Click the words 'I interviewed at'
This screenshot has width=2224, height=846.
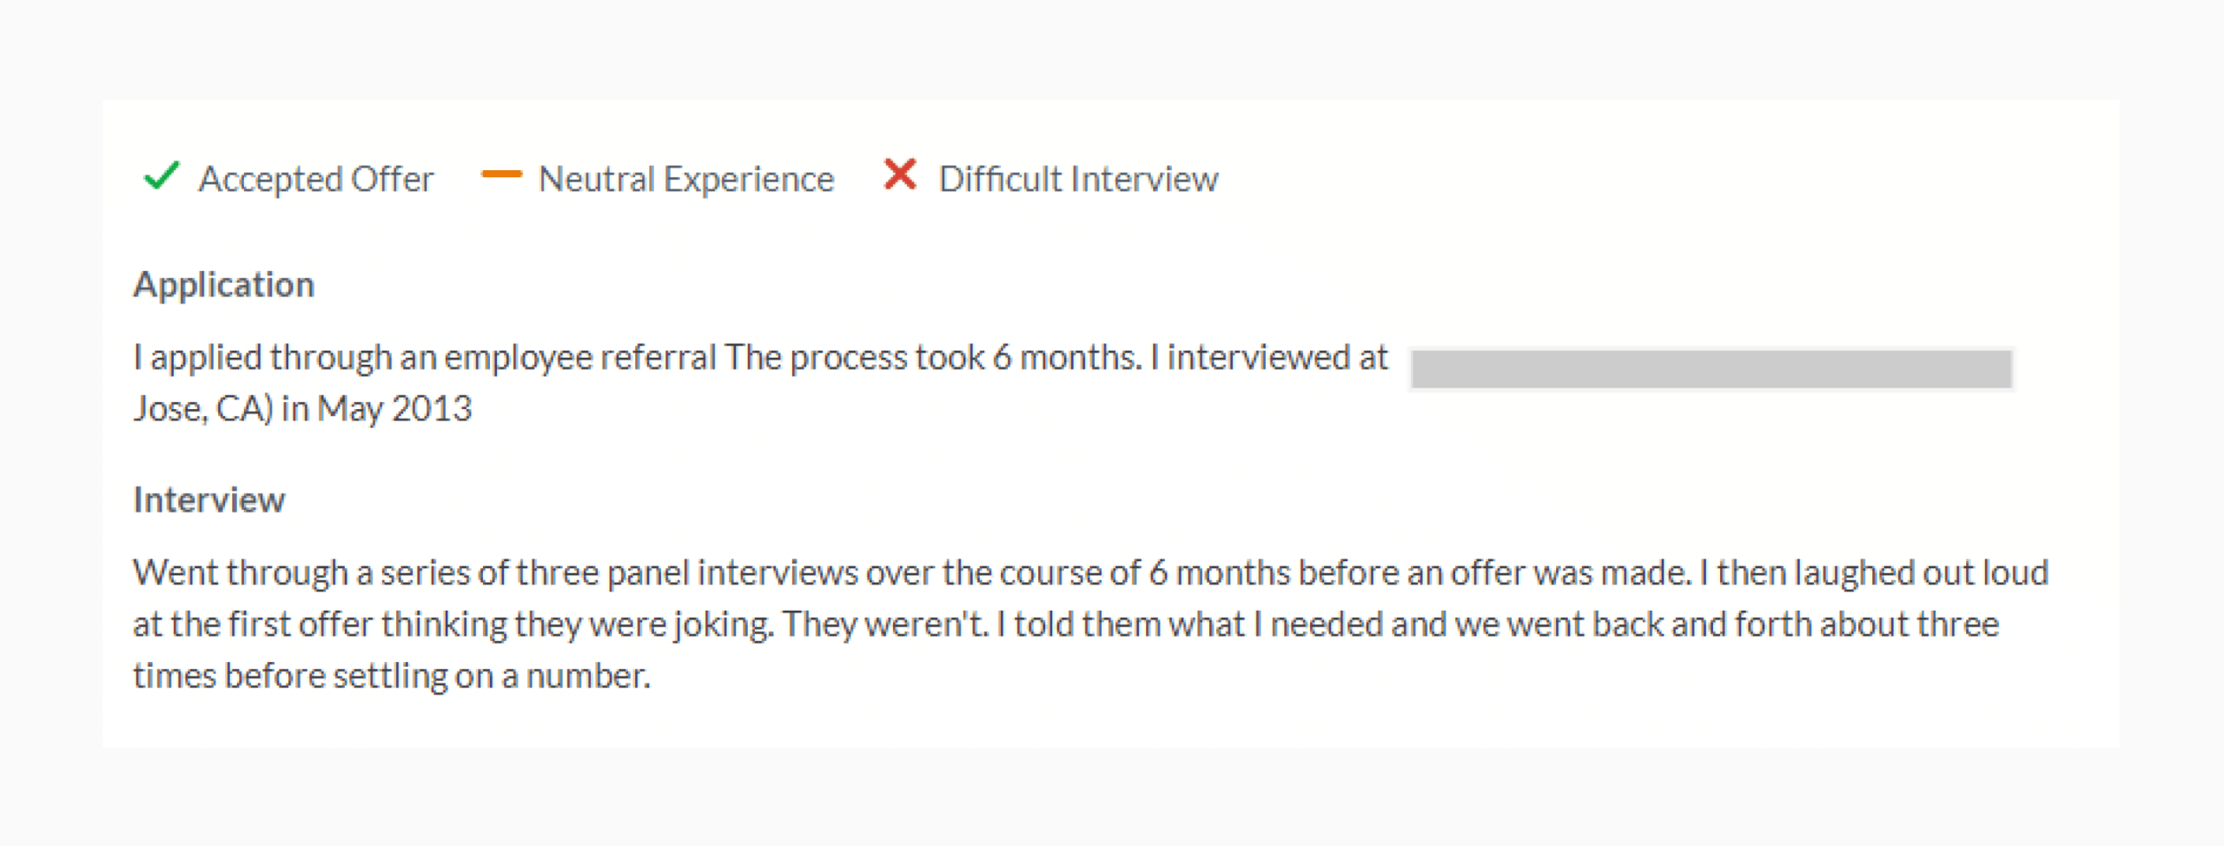[1268, 358]
